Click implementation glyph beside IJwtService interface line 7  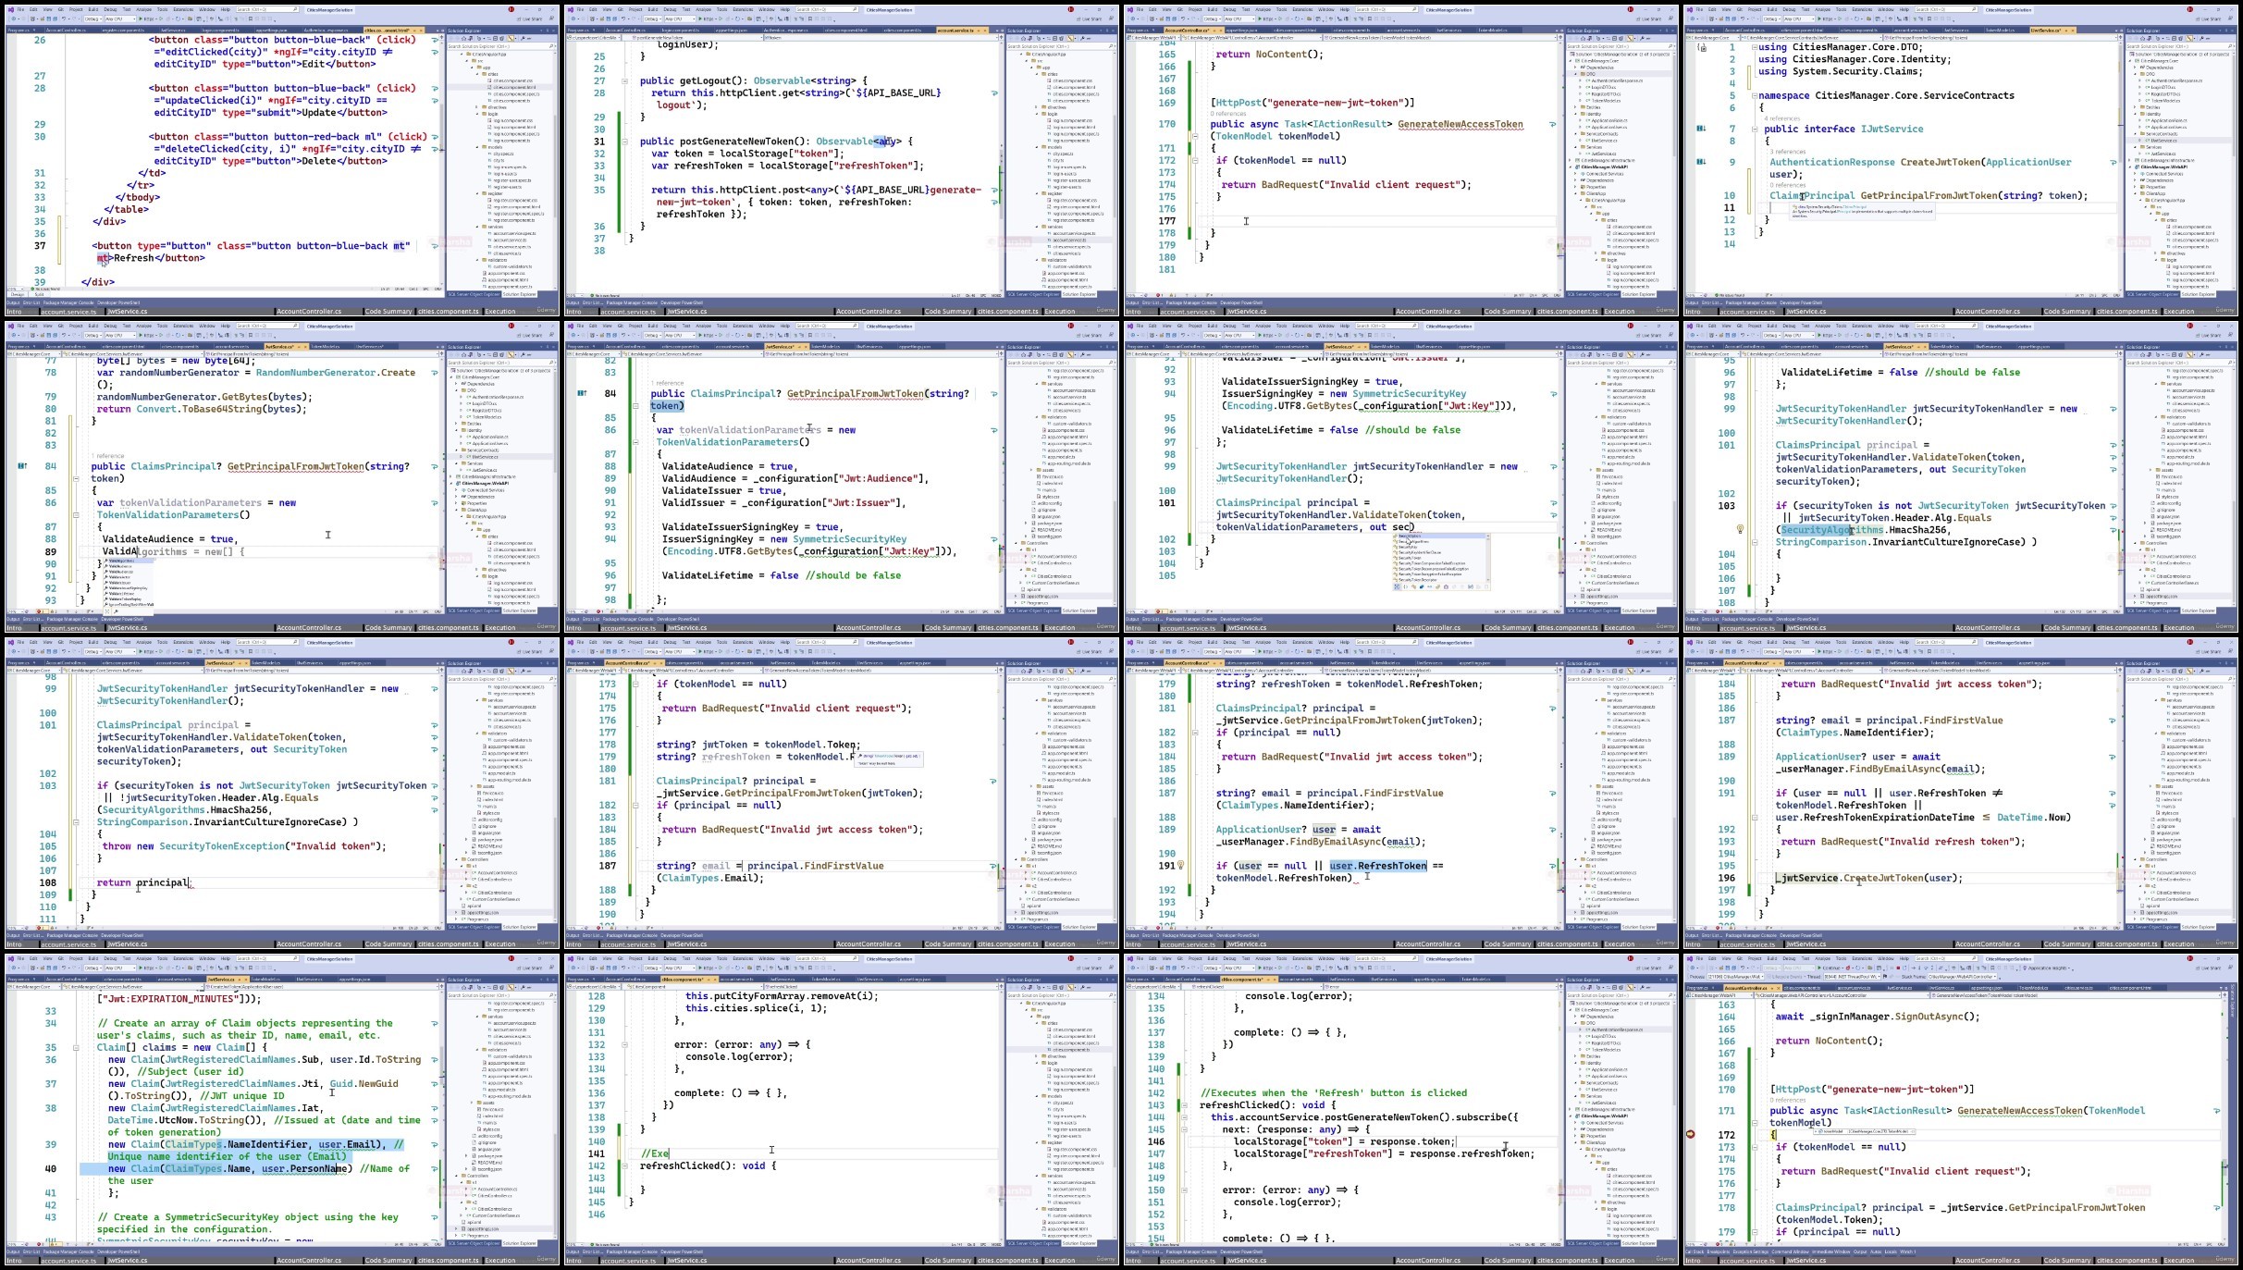pyautogui.click(x=1701, y=129)
